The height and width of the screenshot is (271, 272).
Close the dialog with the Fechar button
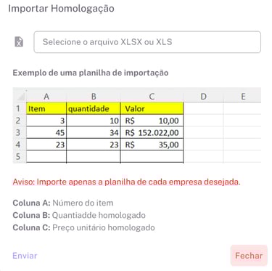click(249, 256)
